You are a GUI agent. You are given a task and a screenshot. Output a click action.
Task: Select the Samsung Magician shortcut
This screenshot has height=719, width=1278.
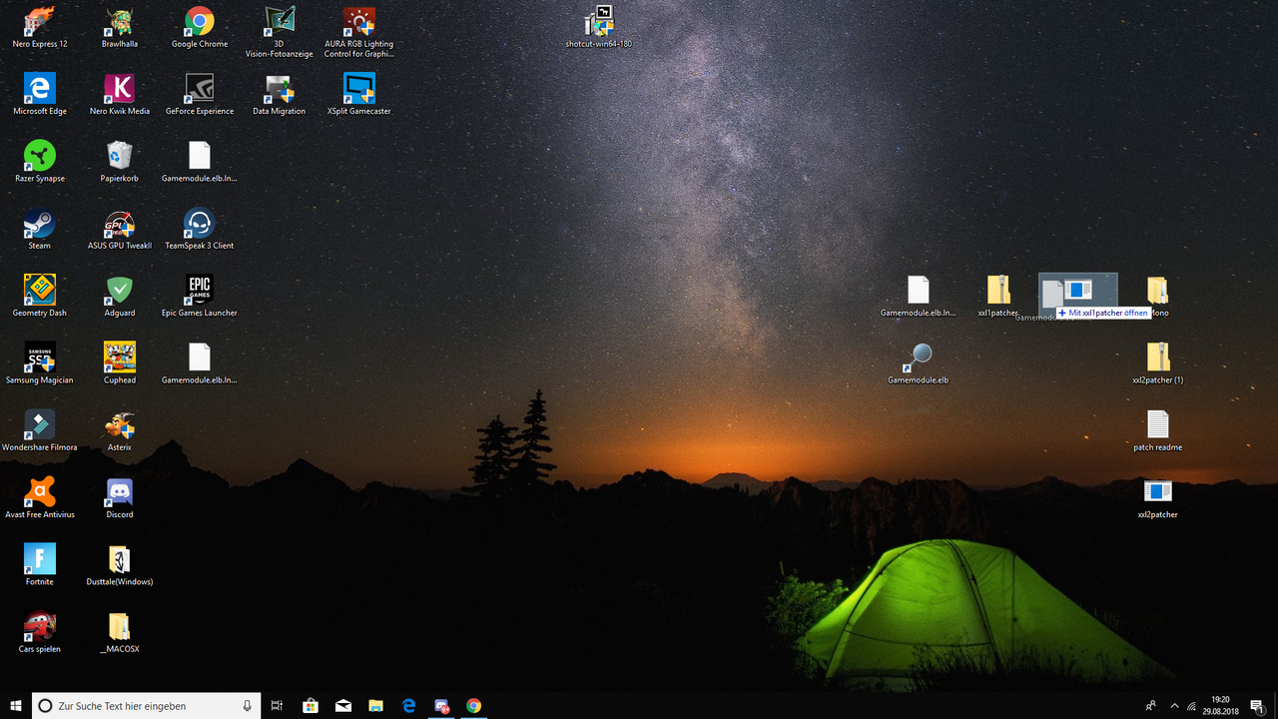click(40, 362)
